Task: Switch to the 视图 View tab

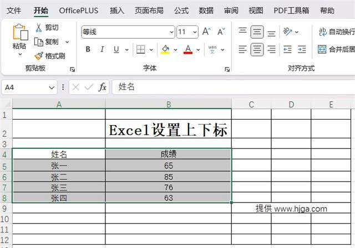Action: pyautogui.click(x=256, y=11)
